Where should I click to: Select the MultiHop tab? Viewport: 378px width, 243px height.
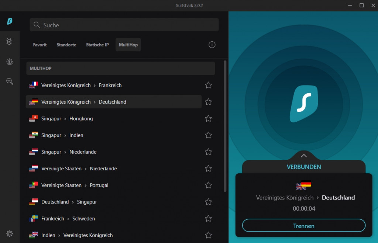[x=128, y=45]
